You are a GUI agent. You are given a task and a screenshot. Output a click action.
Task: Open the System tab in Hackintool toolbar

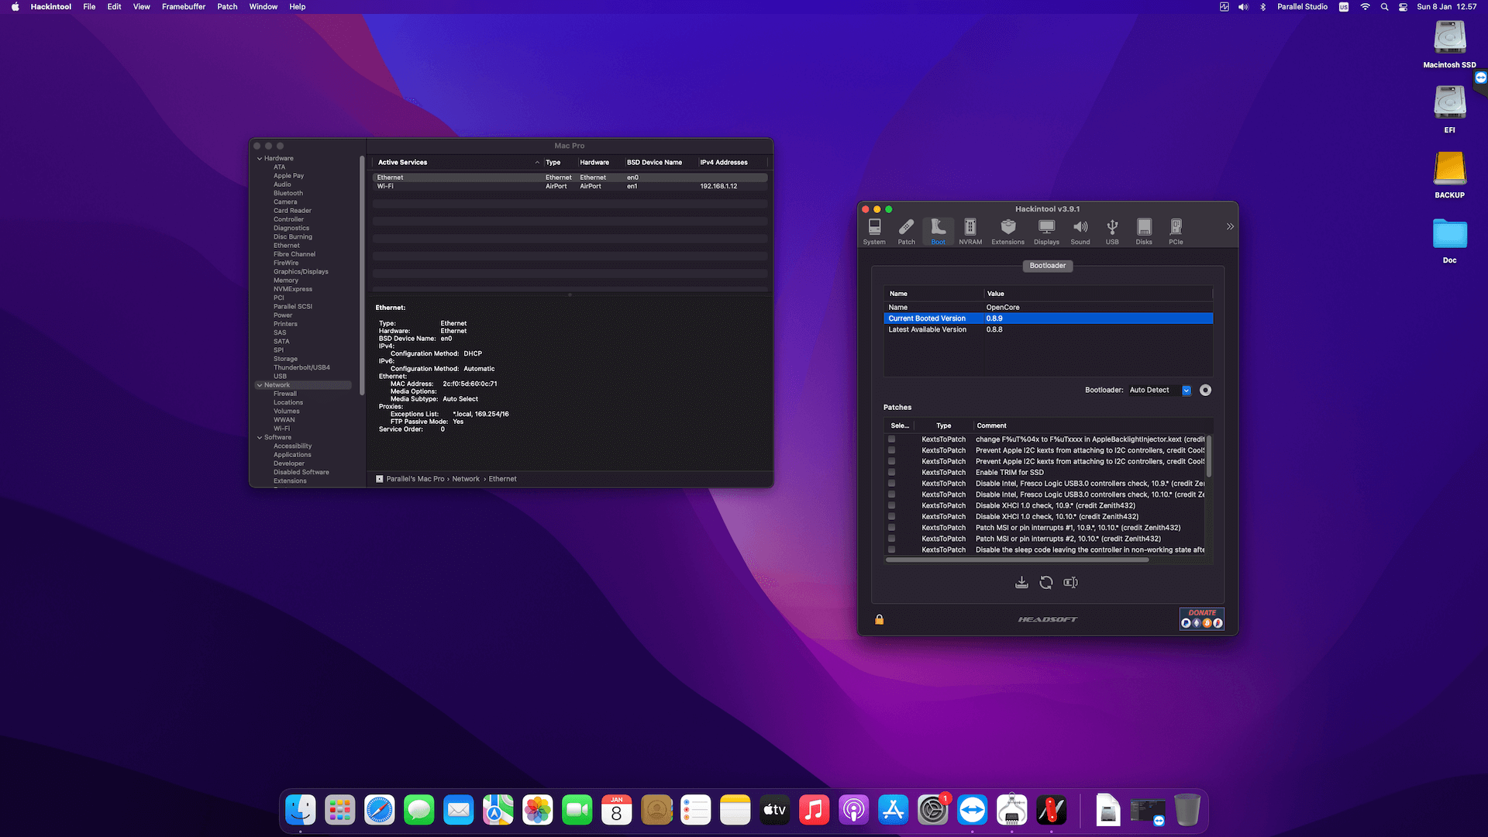(874, 231)
